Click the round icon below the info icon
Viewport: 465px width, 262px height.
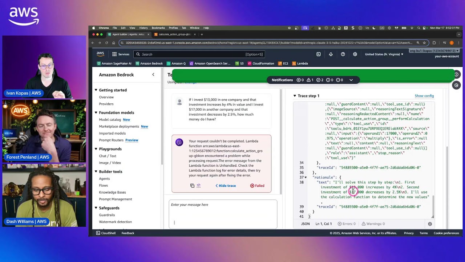[456, 85]
